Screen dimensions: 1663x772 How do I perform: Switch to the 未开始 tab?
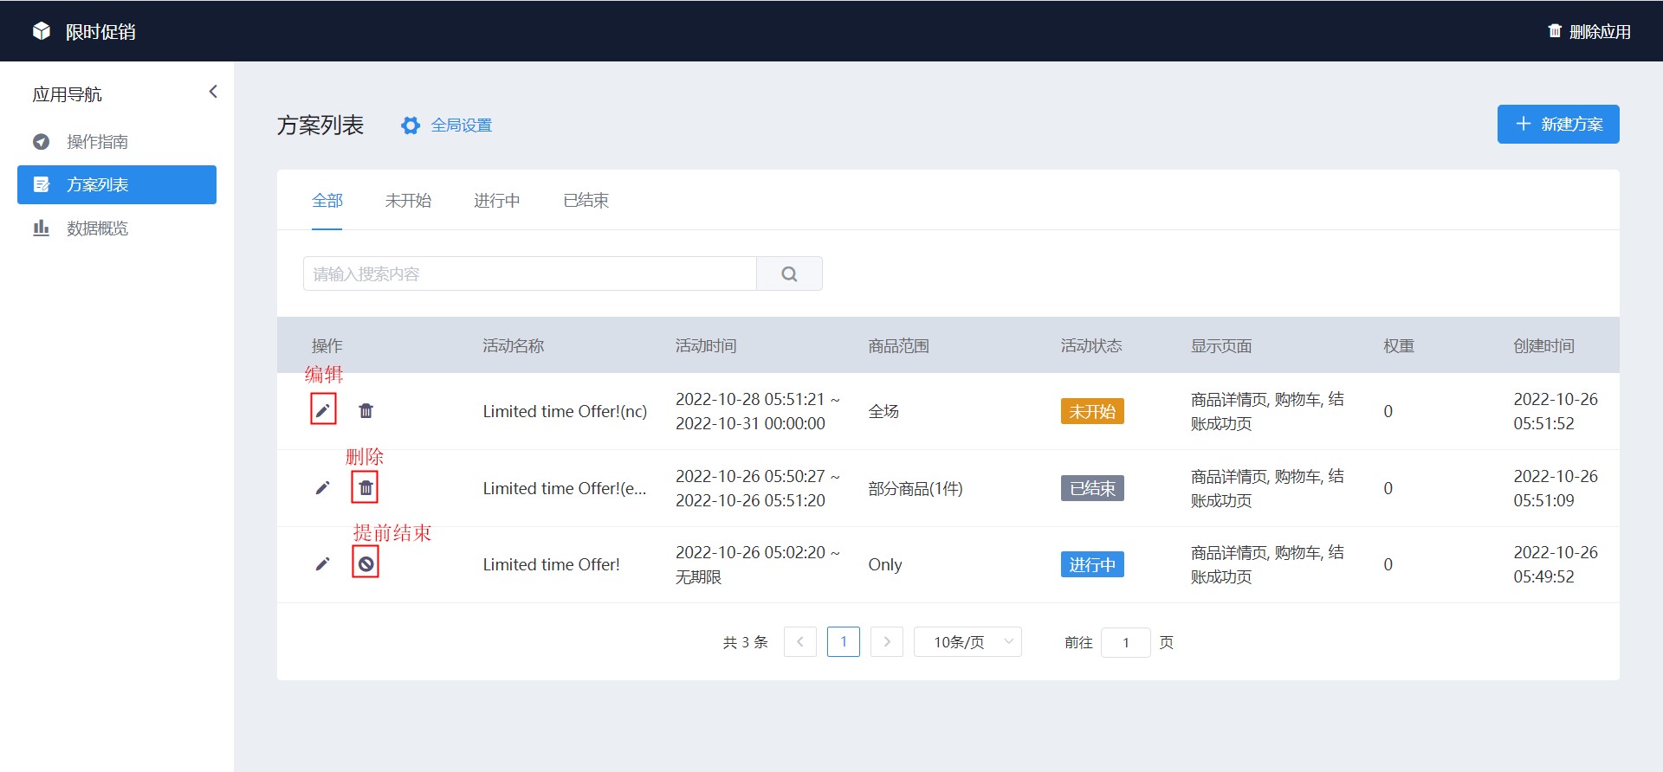pyautogui.click(x=408, y=201)
